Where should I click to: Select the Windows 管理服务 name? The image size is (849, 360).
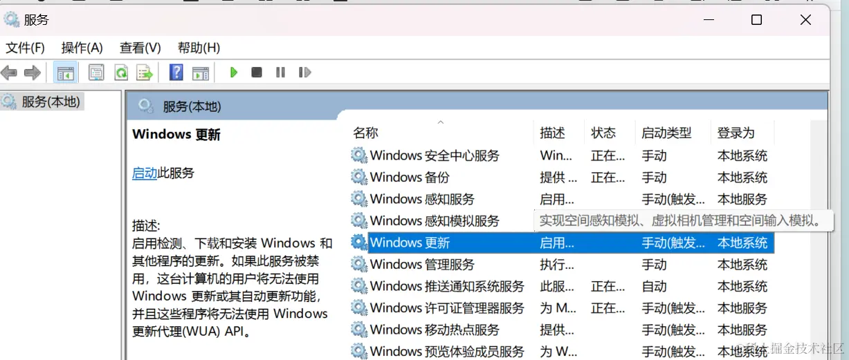tap(422, 264)
